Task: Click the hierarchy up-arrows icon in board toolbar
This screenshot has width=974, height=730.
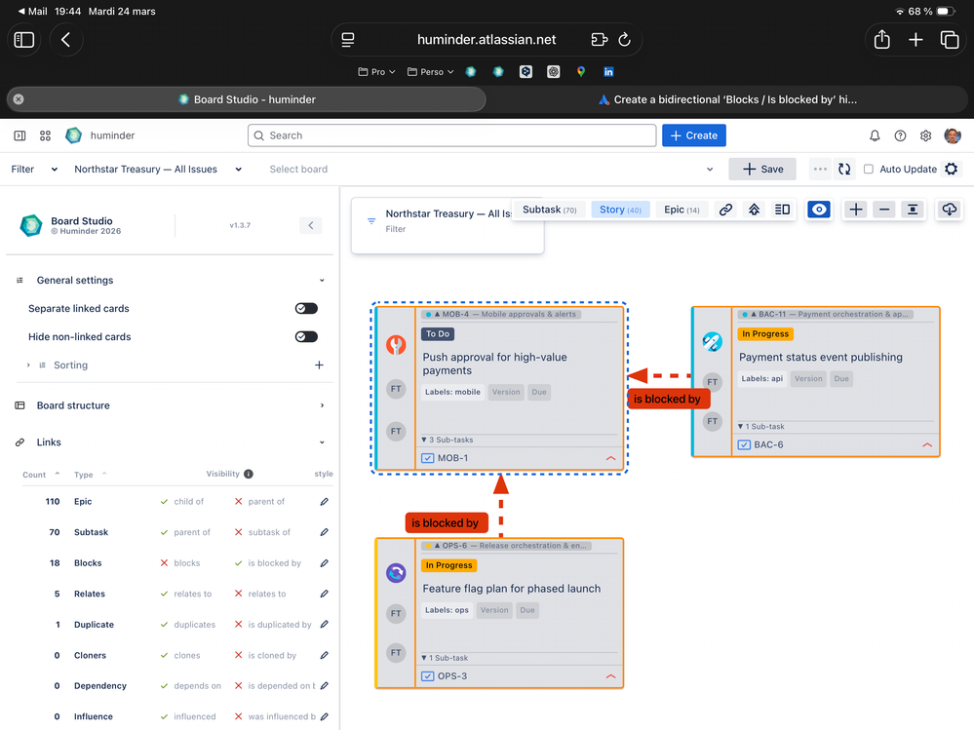Action: 754,210
